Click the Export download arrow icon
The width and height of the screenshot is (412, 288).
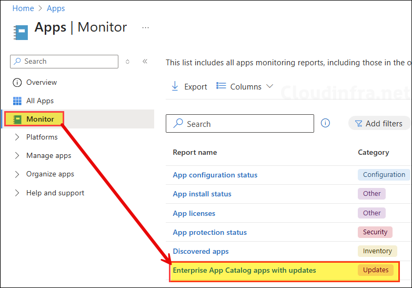coord(175,86)
